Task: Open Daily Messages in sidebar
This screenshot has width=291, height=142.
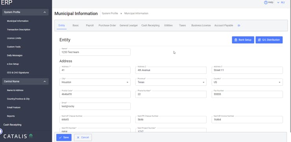Action: coord(15,55)
